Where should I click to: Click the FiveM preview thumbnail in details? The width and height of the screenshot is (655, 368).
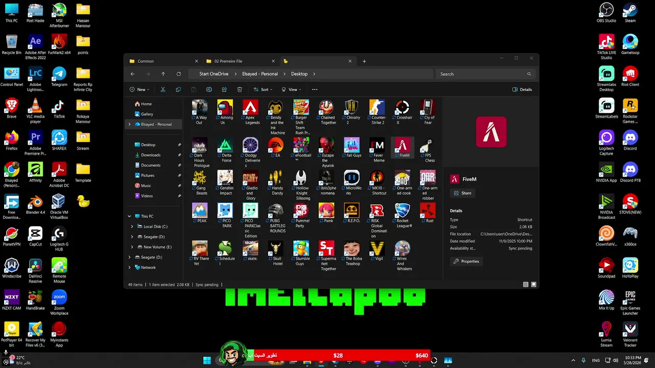coord(491,132)
